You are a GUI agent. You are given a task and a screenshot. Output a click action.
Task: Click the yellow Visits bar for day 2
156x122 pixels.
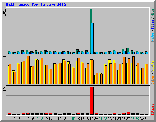13,77
